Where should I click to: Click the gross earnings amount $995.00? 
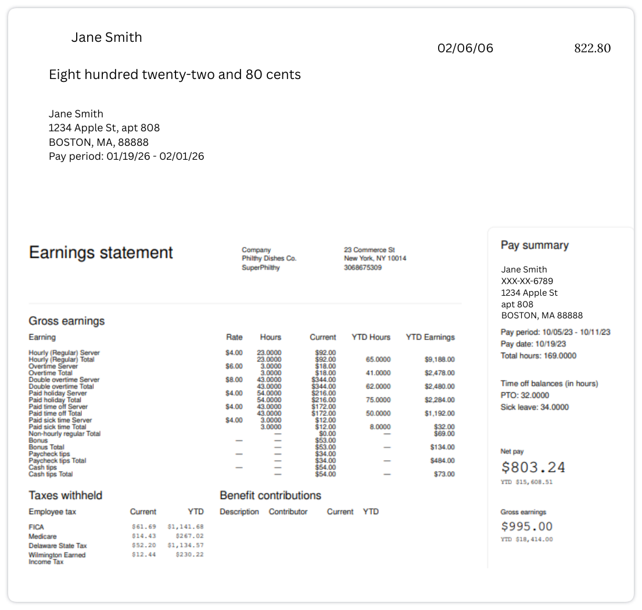526,526
